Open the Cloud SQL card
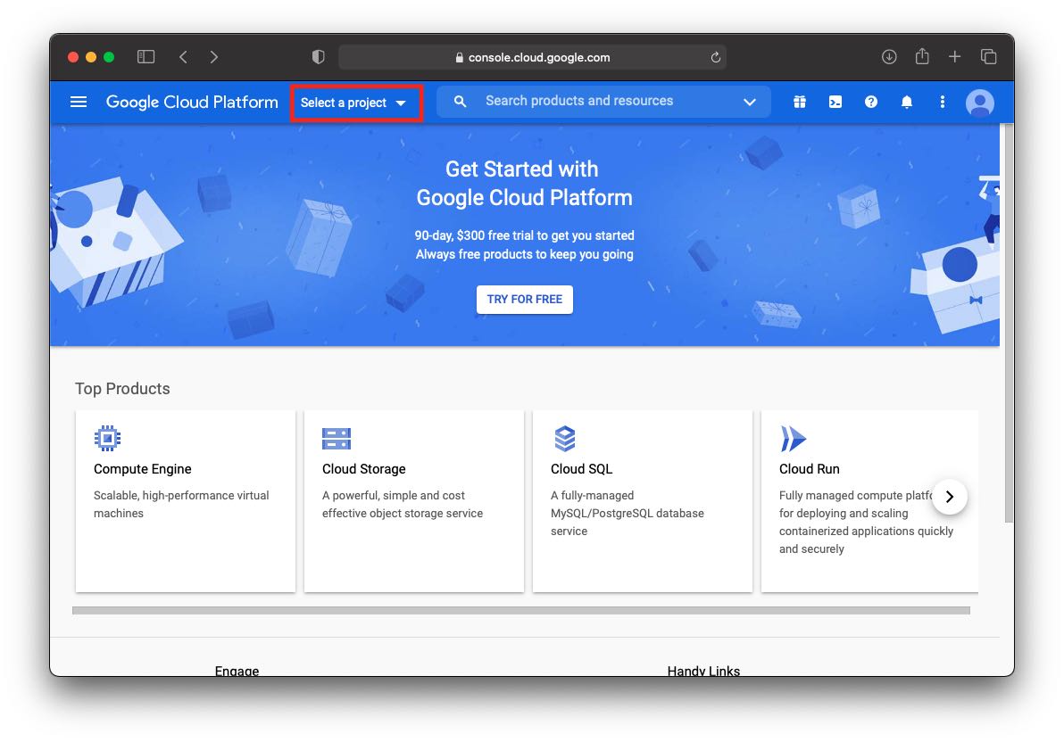 point(643,500)
